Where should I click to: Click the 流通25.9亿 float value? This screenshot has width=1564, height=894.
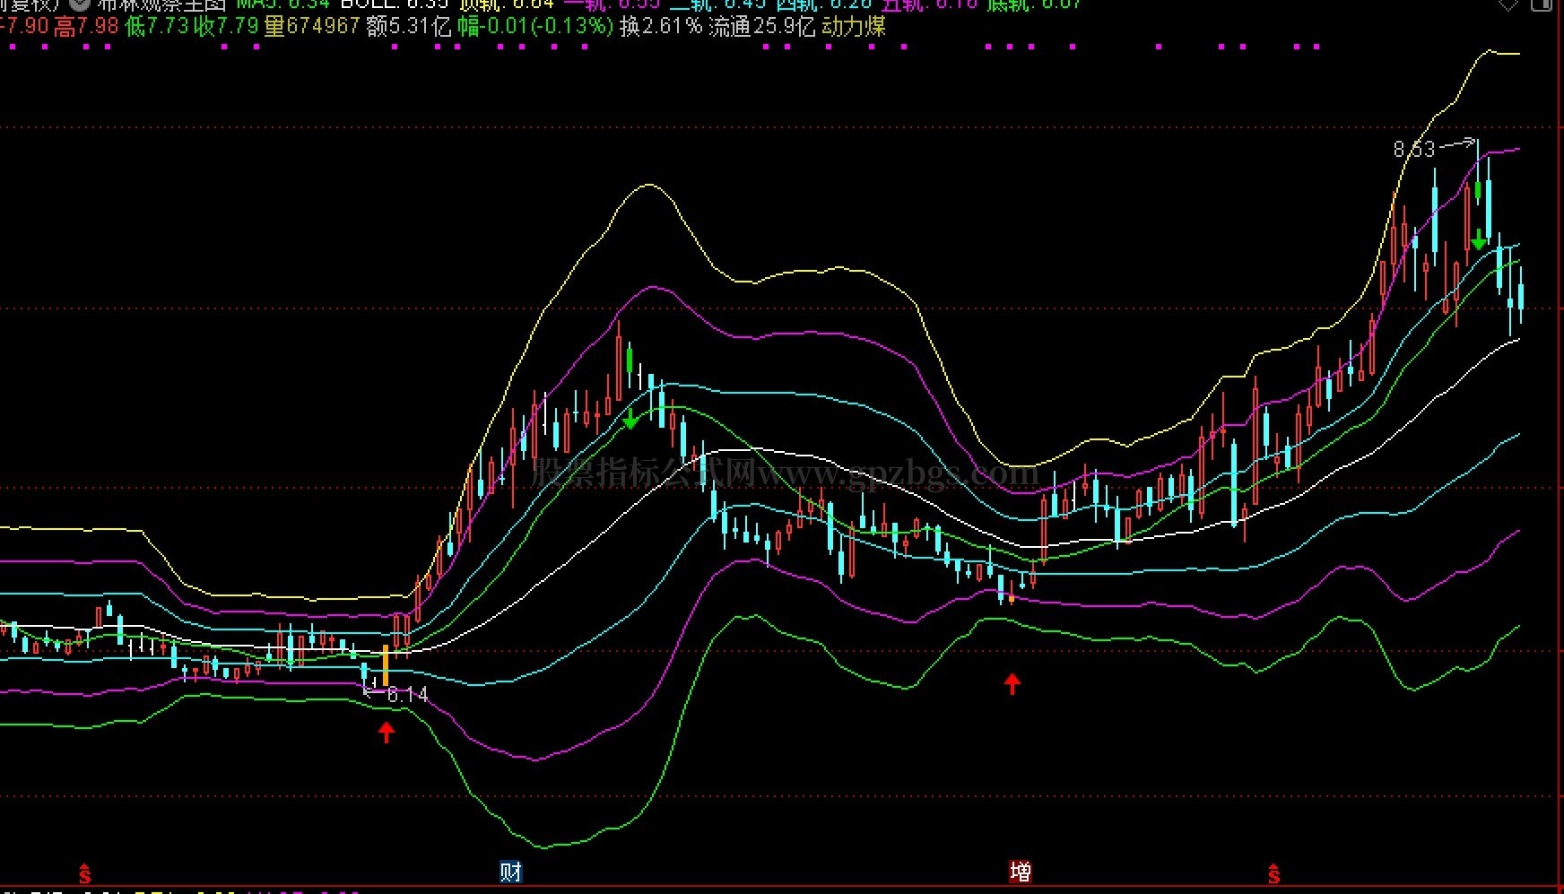[x=761, y=27]
